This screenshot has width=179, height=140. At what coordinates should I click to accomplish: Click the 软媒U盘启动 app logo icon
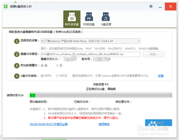point(6,6)
